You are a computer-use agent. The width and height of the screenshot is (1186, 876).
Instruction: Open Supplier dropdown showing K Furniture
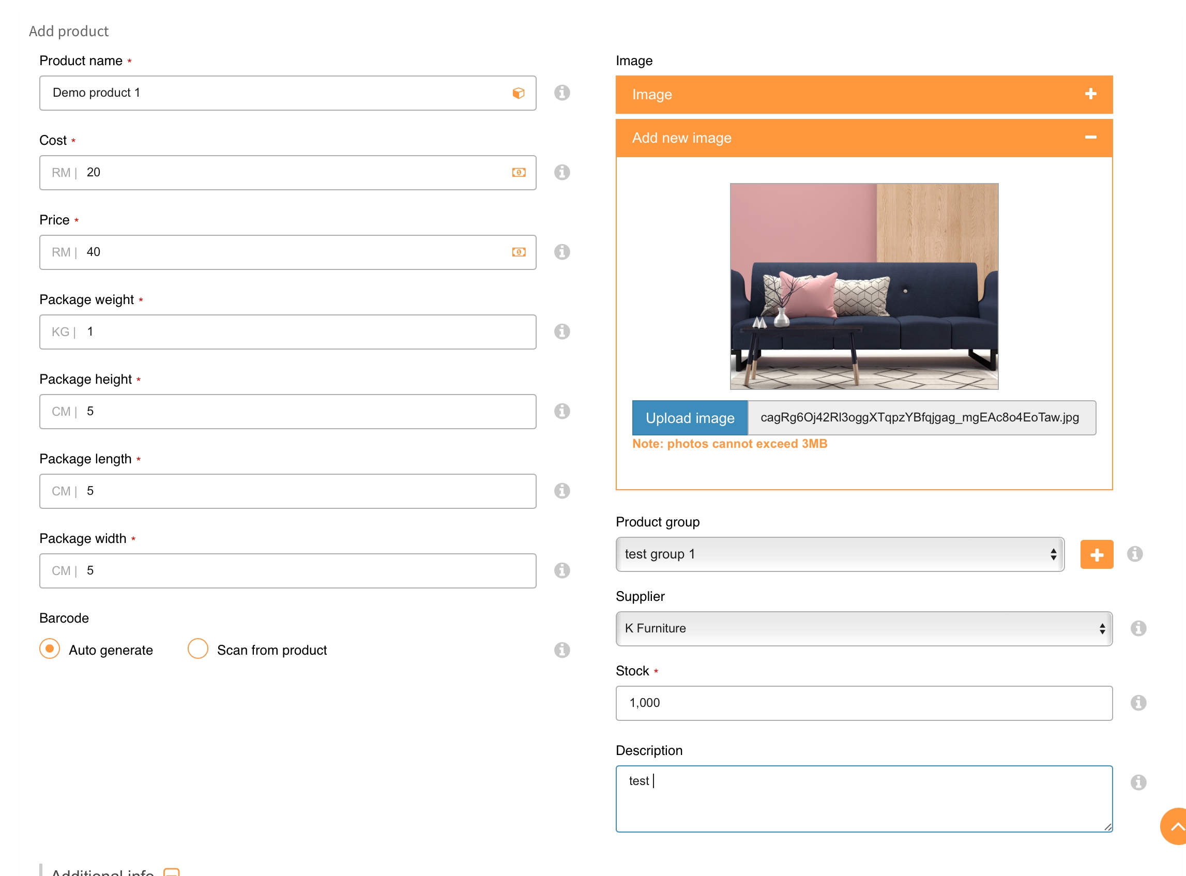pyautogui.click(x=863, y=628)
